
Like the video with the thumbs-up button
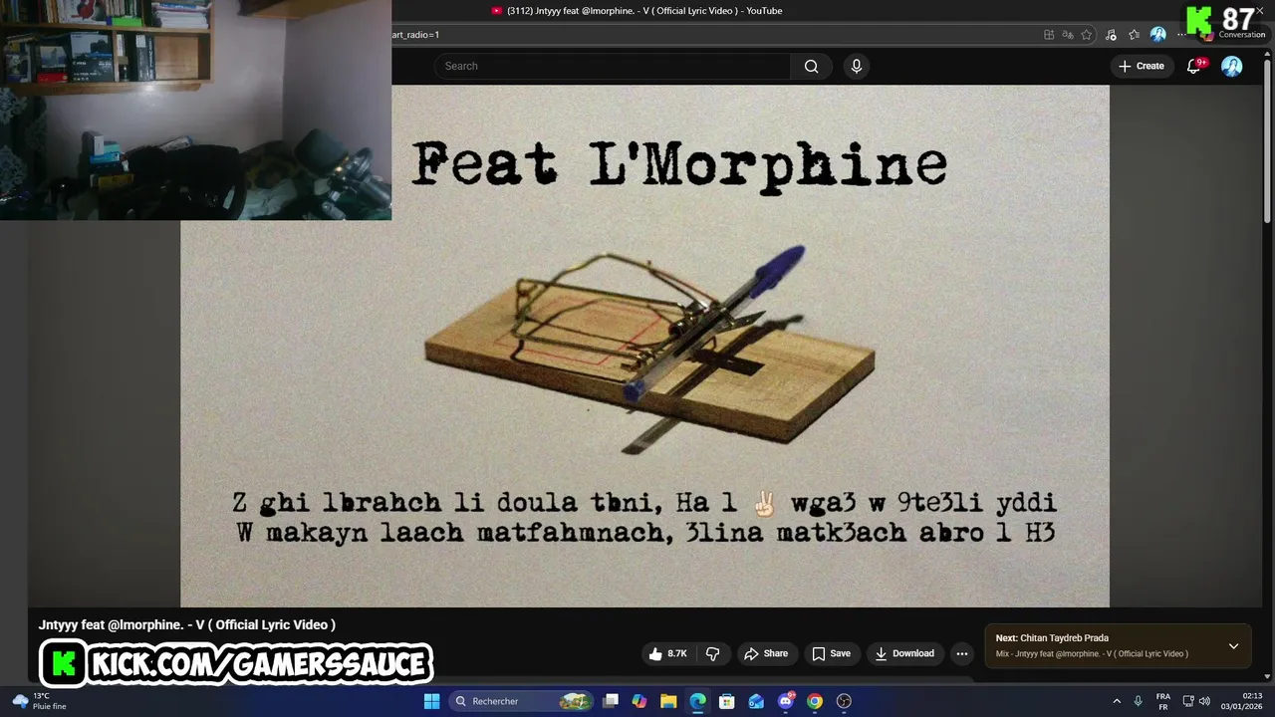(x=668, y=653)
